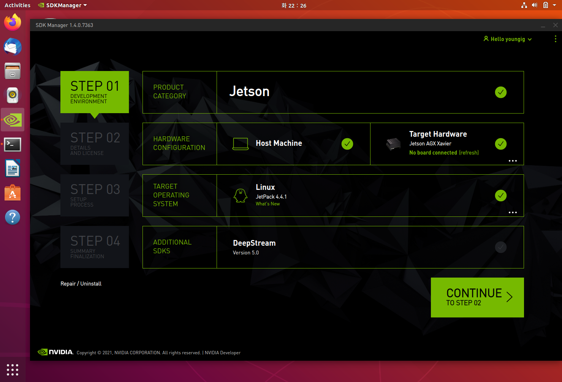The width and height of the screenshot is (562, 382).
Task: Launch Thunderbird mail from the dock
Action: [x=13, y=47]
